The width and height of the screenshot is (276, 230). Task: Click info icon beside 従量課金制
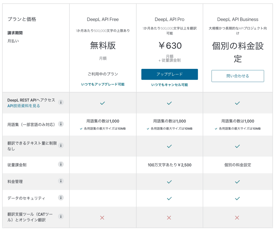coord(61,164)
